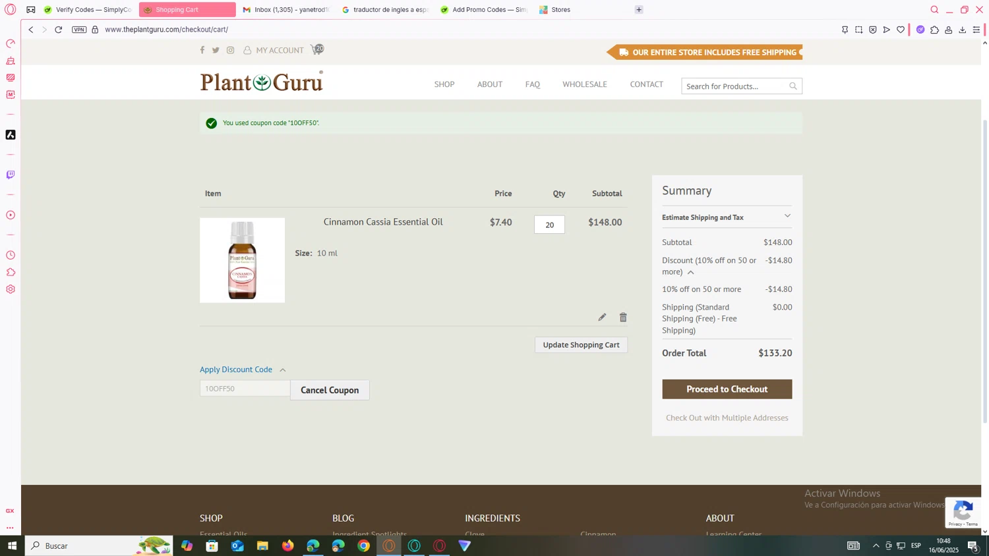Open the ABOUT menu

point(490,84)
